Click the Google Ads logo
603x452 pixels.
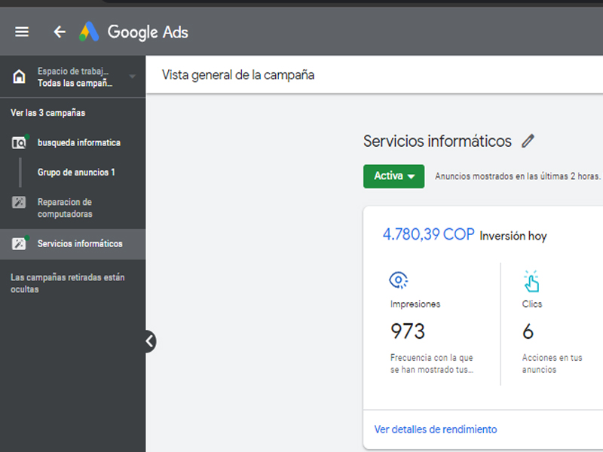click(x=134, y=32)
